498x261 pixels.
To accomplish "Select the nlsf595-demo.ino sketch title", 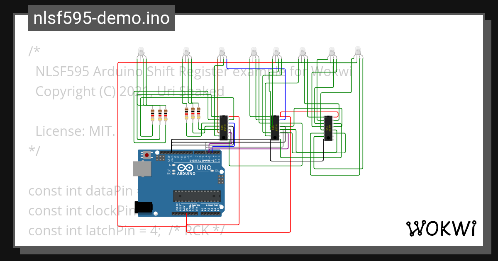I will (x=101, y=18).
